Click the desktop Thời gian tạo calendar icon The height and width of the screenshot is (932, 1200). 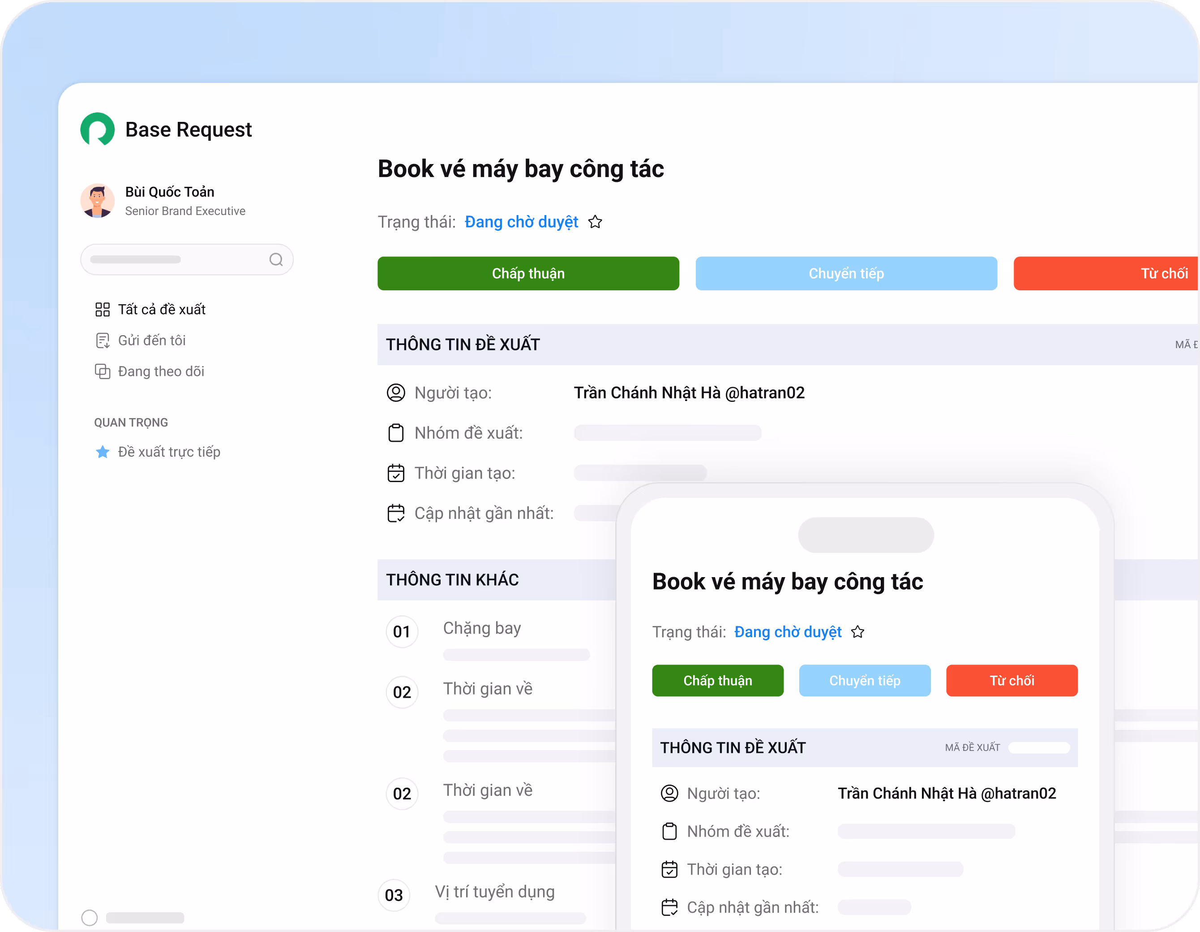pyautogui.click(x=396, y=473)
